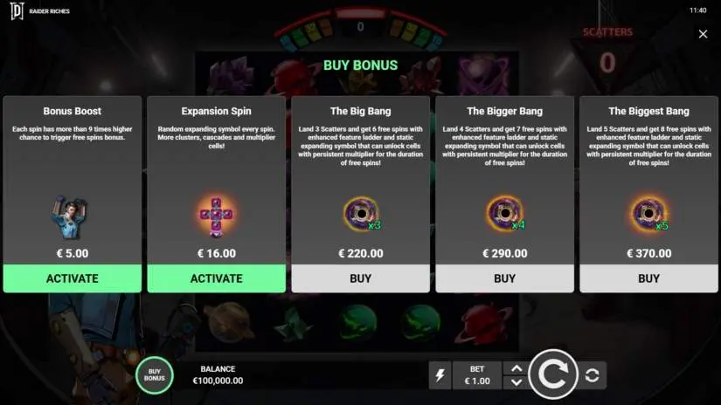Close the Buy Bonus overlay
Screen dimensions: 721x405
[703, 34]
